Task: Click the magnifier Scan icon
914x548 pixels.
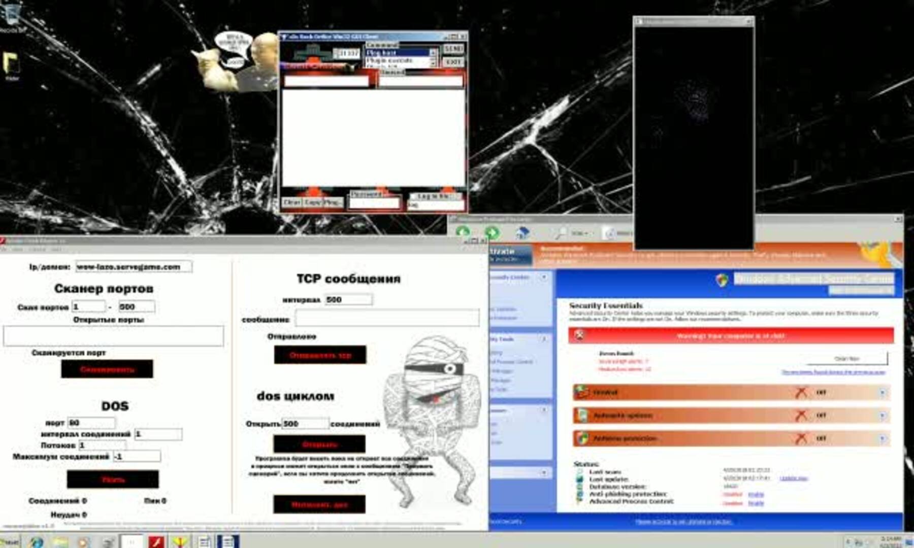Action: pyautogui.click(x=561, y=233)
